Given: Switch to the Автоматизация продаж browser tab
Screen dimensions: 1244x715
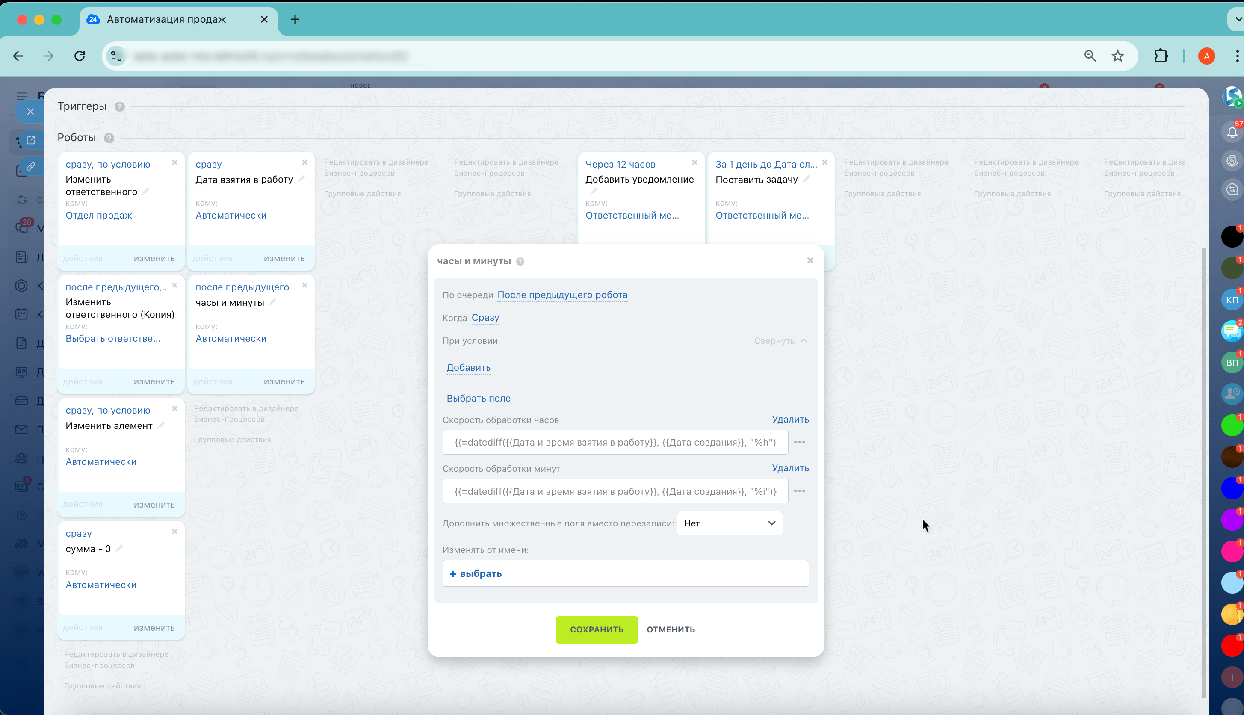Looking at the screenshot, I should tap(167, 19).
